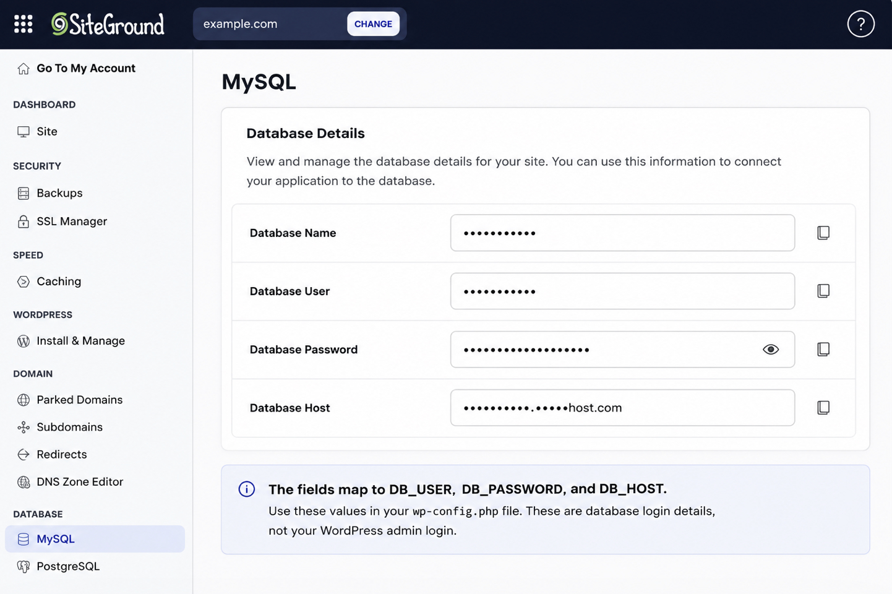This screenshot has height=594, width=892.
Task: Select the MySQL sidebar item
Action: pos(95,539)
